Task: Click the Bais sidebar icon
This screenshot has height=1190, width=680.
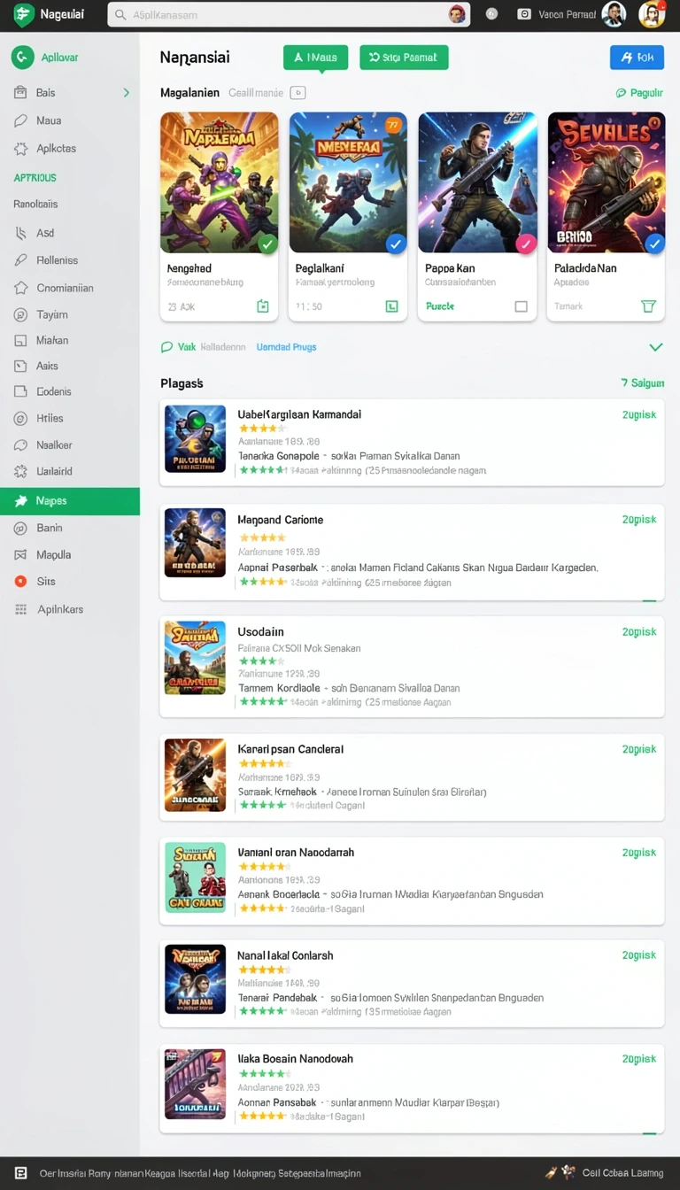Action: click(x=20, y=92)
